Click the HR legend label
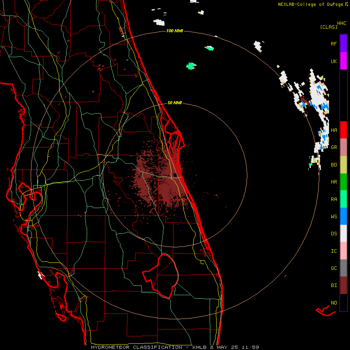Viewport: 350px width, 350px height. tap(334, 182)
